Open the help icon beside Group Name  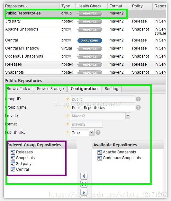[x=138, y=107]
